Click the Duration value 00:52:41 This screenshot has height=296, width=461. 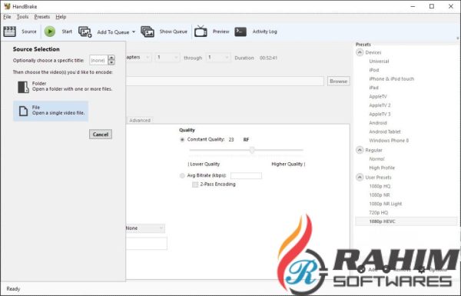(x=268, y=58)
